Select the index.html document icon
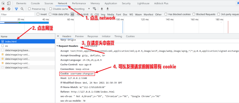The image size is (239, 103). [x=3, y=41]
